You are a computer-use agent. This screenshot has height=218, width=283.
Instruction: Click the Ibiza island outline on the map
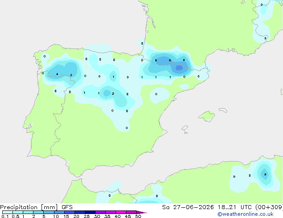[x=185, y=128]
